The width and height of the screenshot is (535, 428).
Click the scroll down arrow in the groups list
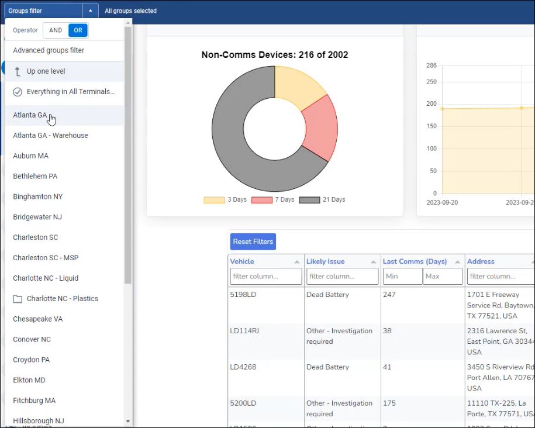128,421
